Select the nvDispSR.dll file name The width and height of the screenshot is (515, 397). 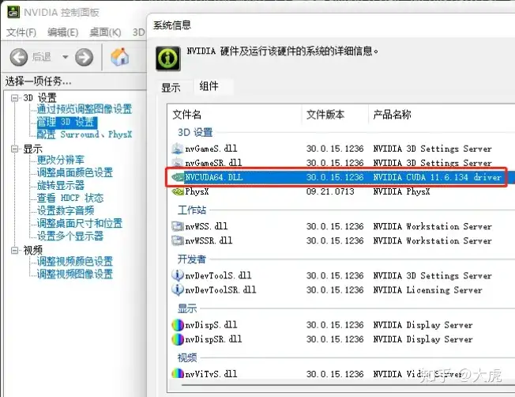click(x=213, y=339)
